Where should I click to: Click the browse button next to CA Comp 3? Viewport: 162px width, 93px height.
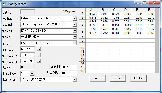point(39,61)
